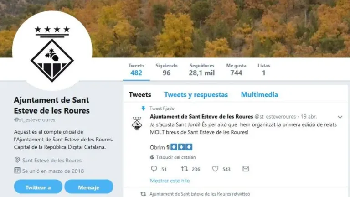Open the Siguiendo 96 list
This screenshot has width=350, height=197.
click(x=166, y=69)
